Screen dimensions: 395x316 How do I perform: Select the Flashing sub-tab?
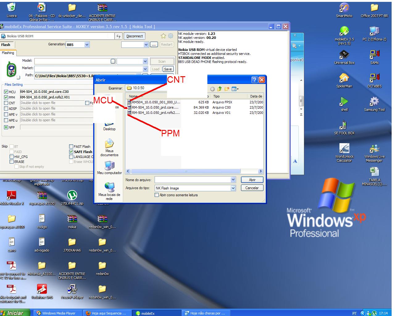[8, 53]
